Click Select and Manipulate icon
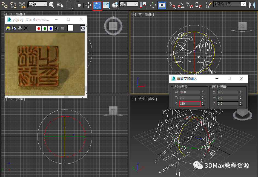This screenshot has height=177, width=258. 153,5
